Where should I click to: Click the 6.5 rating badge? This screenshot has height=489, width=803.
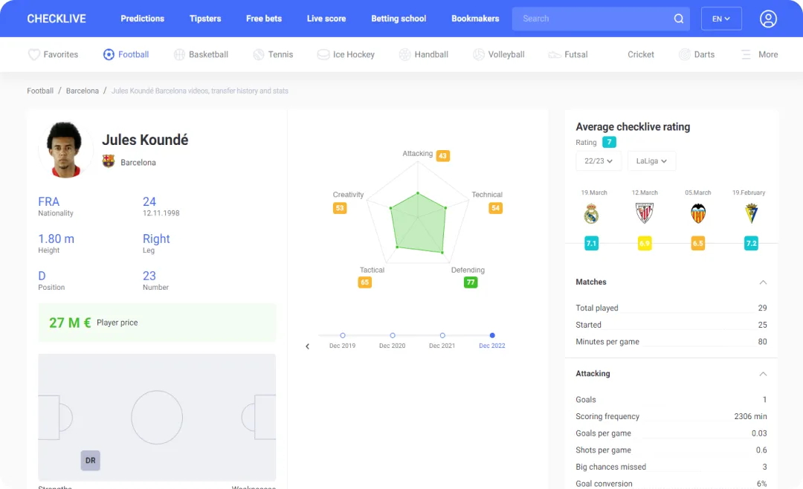click(698, 243)
